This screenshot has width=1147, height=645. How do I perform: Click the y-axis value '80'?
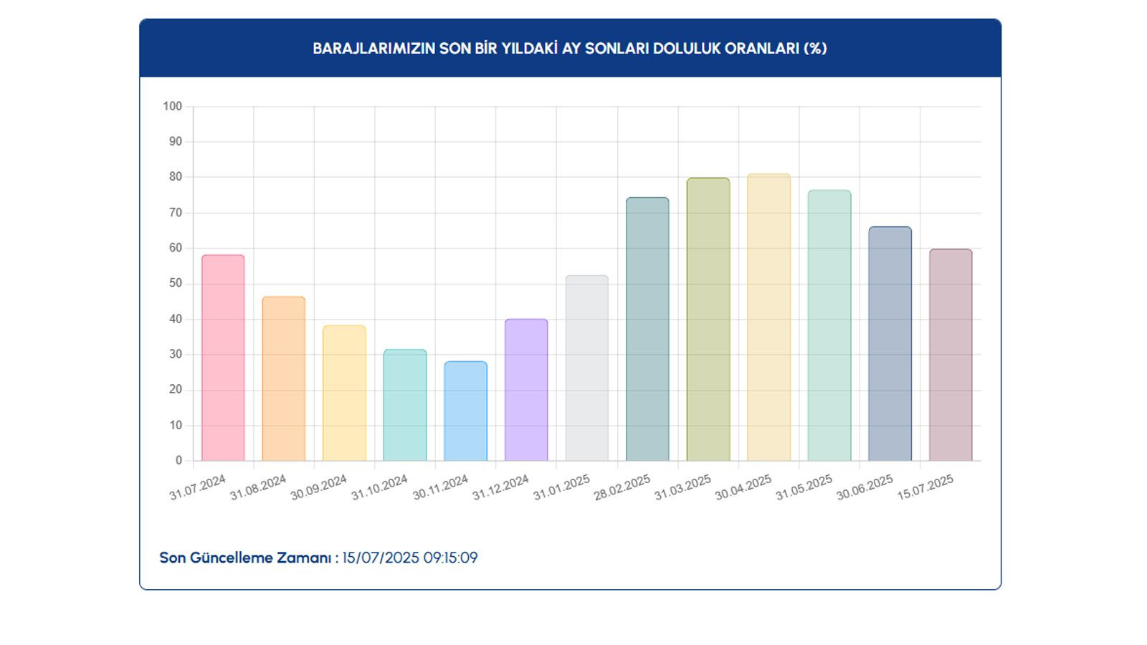click(x=176, y=177)
